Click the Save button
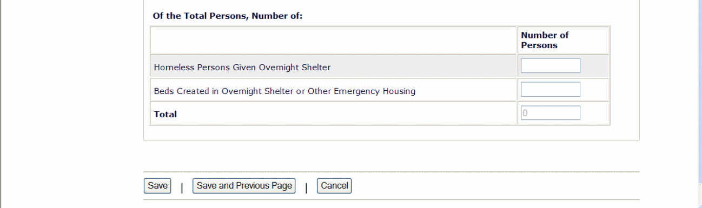Image resolution: width=702 pixels, height=208 pixels. pos(157,186)
